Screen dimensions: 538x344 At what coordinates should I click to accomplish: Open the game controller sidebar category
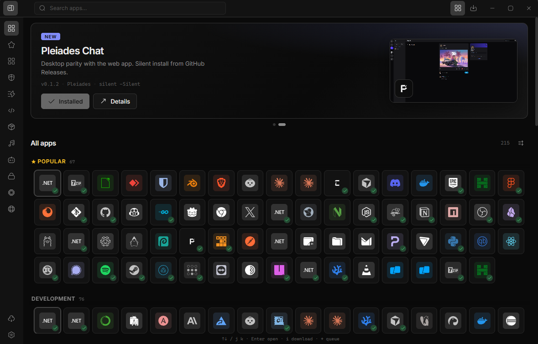click(11, 160)
